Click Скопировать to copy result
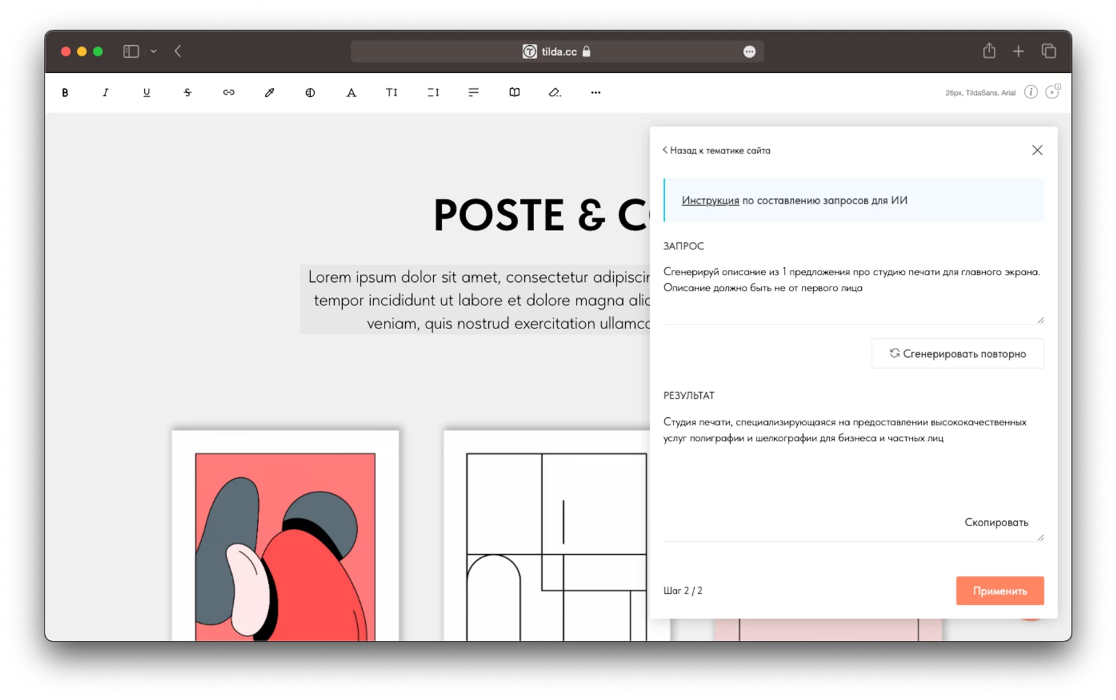 point(996,523)
